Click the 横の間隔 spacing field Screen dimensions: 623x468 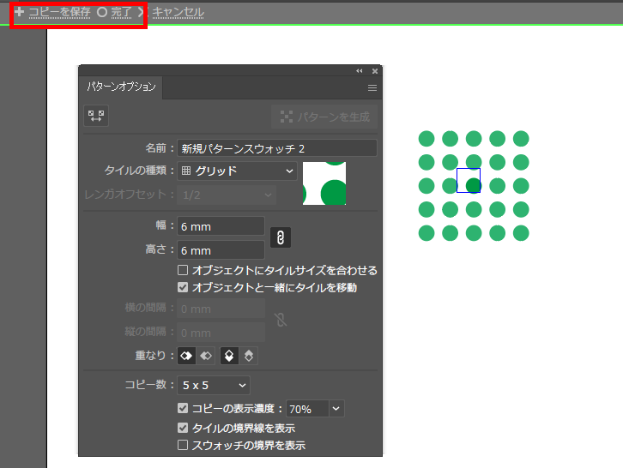pyautogui.click(x=221, y=309)
